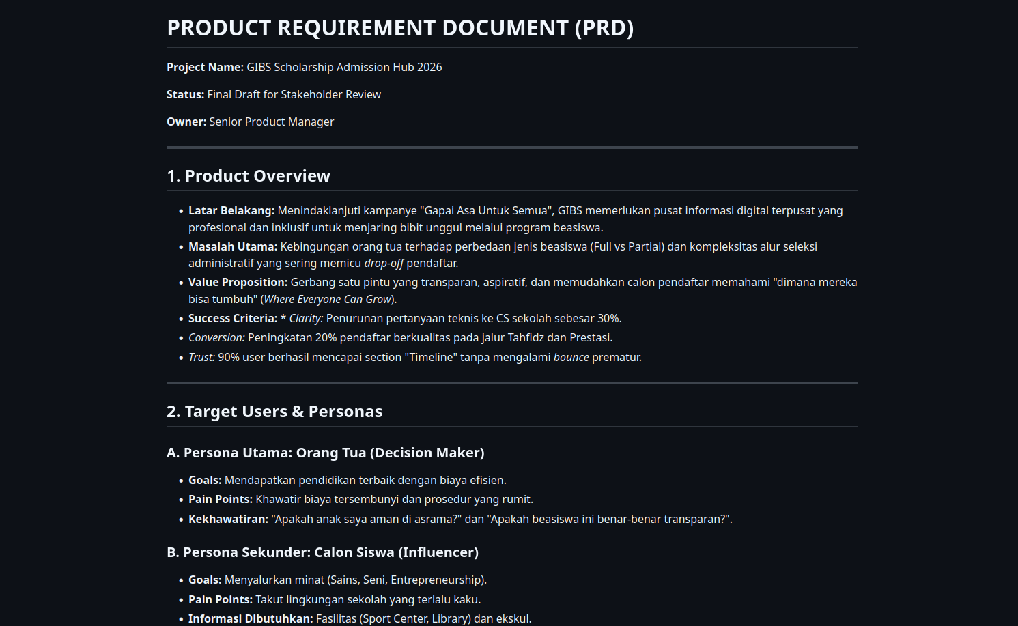1018x626 pixels.
Task: Click the 'Latar Belakang:' bullet label
Action: [x=231, y=210]
